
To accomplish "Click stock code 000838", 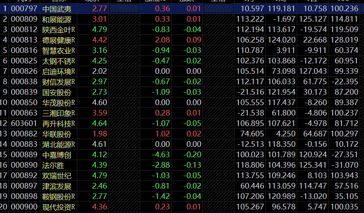I will [x=24, y=82].
